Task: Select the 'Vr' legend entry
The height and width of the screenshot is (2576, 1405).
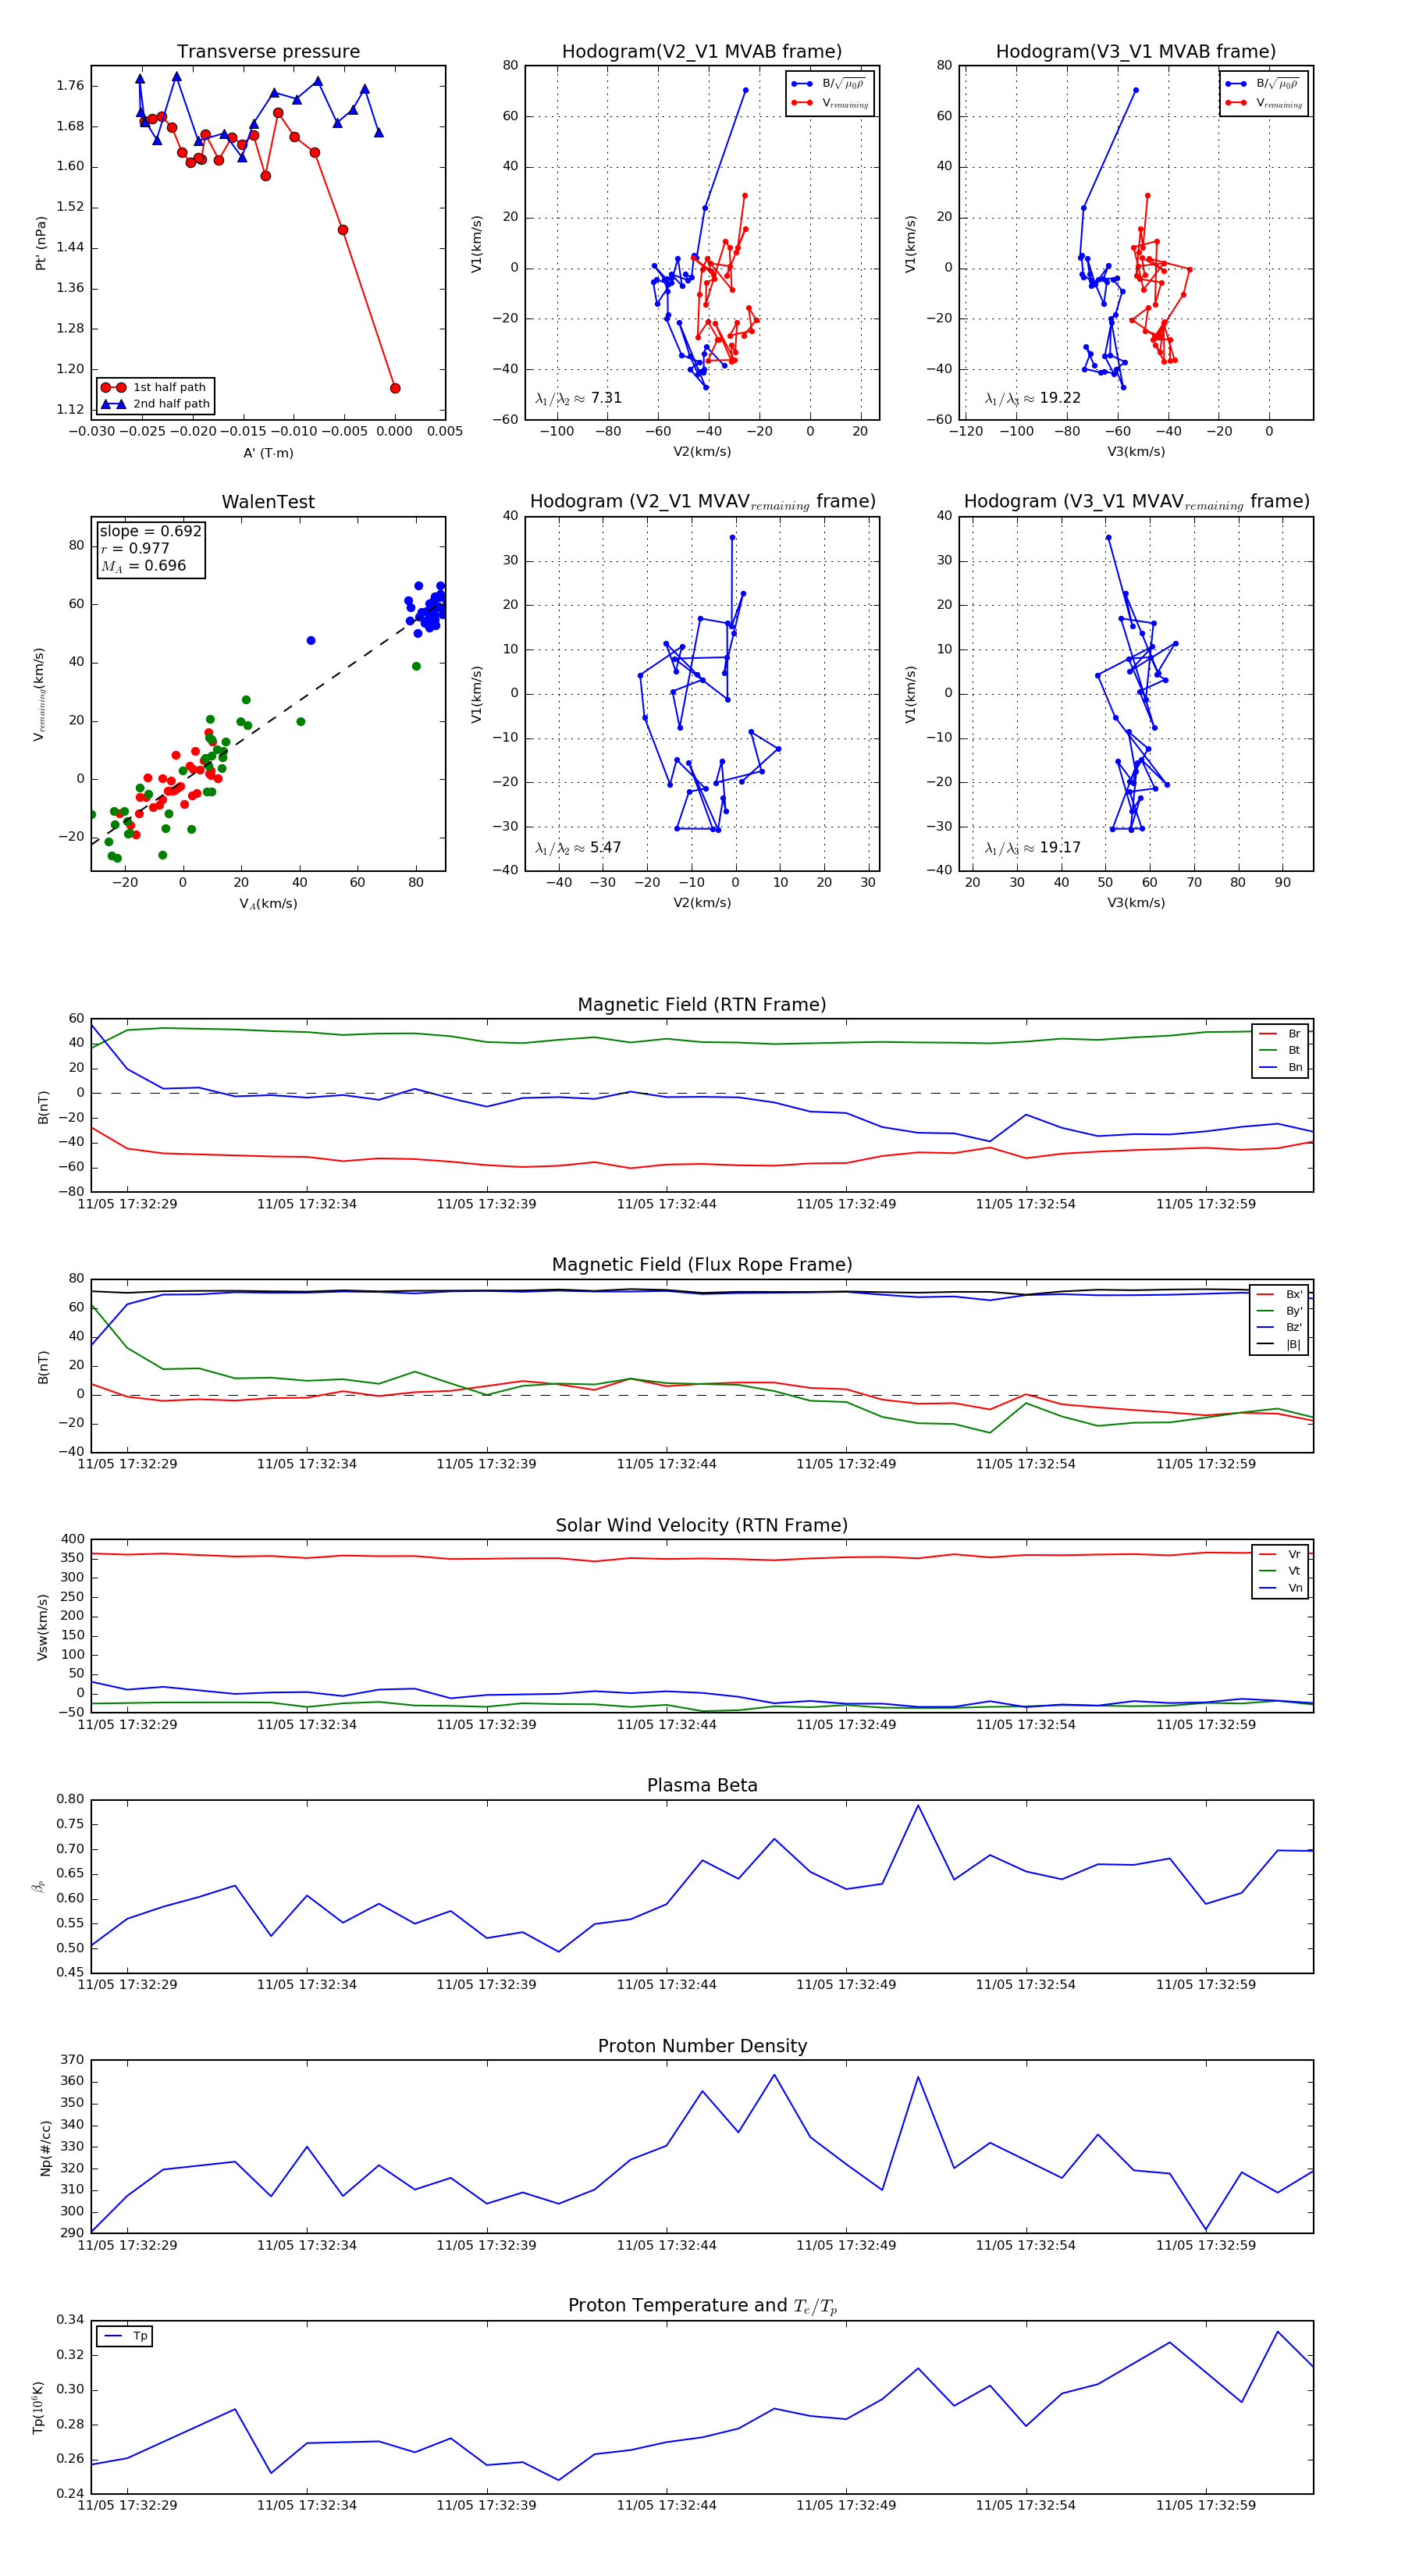Action: tap(1280, 1554)
